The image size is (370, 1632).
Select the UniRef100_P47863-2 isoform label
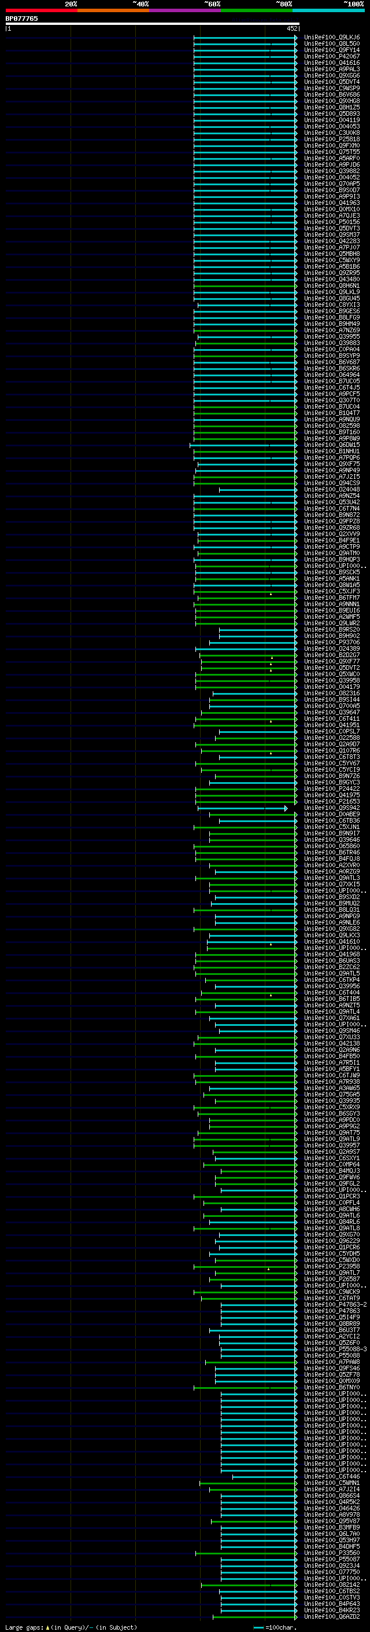pyautogui.click(x=335, y=1305)
